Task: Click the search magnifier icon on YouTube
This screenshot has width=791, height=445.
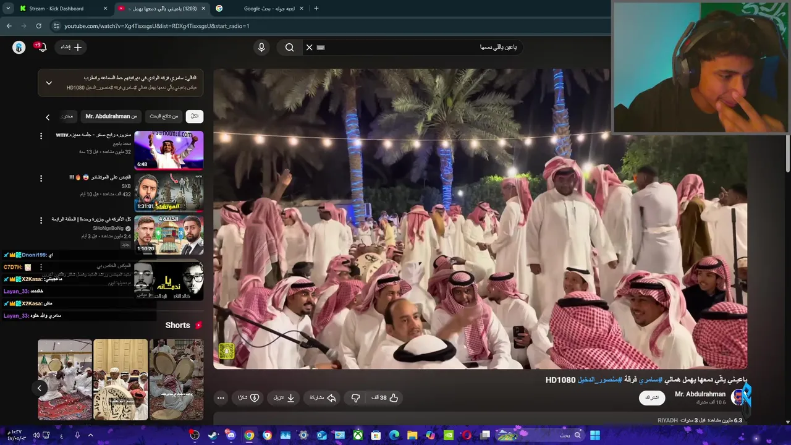Action: point(289,48)
